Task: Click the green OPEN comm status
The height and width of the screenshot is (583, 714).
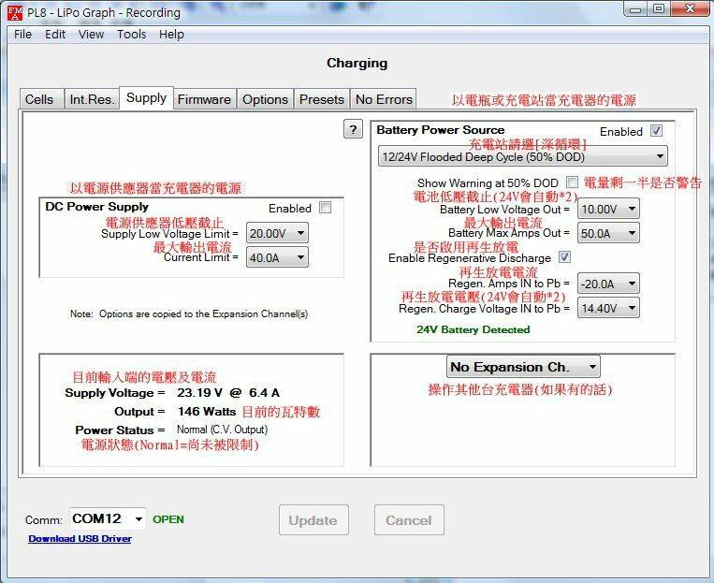Action: (168, 519)
